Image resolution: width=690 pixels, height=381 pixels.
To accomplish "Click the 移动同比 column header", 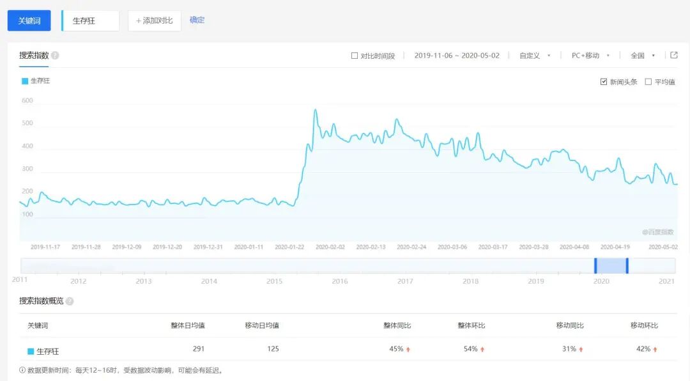I will tap(570, 325).
